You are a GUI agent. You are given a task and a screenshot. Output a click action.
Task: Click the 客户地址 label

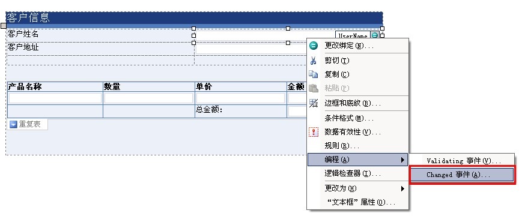point(23,47)
